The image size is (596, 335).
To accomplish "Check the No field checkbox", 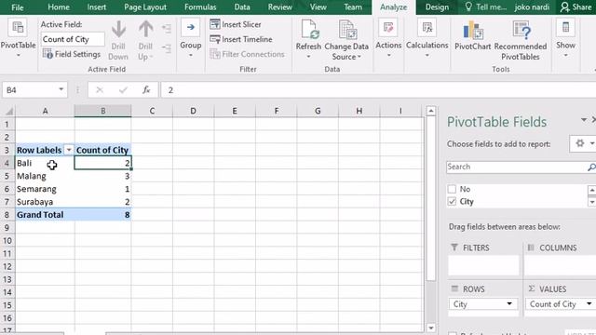I will [x=452, y=189].
